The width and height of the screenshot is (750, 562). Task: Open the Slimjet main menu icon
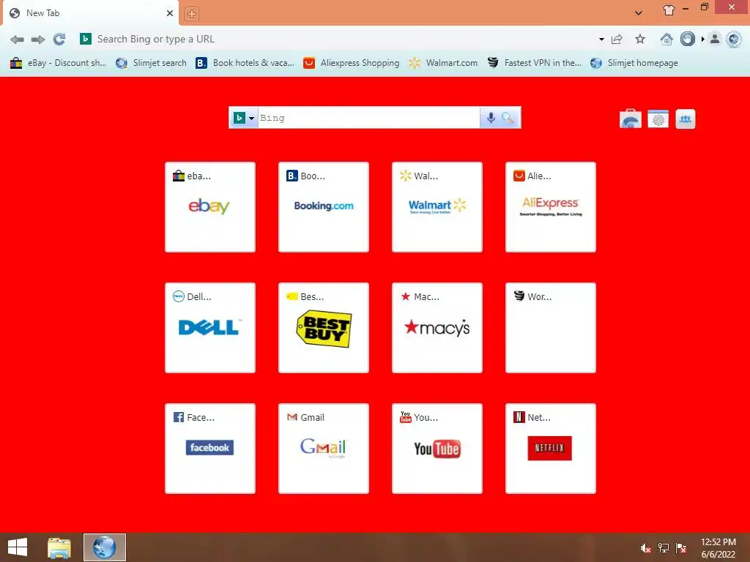coord(734,40)
